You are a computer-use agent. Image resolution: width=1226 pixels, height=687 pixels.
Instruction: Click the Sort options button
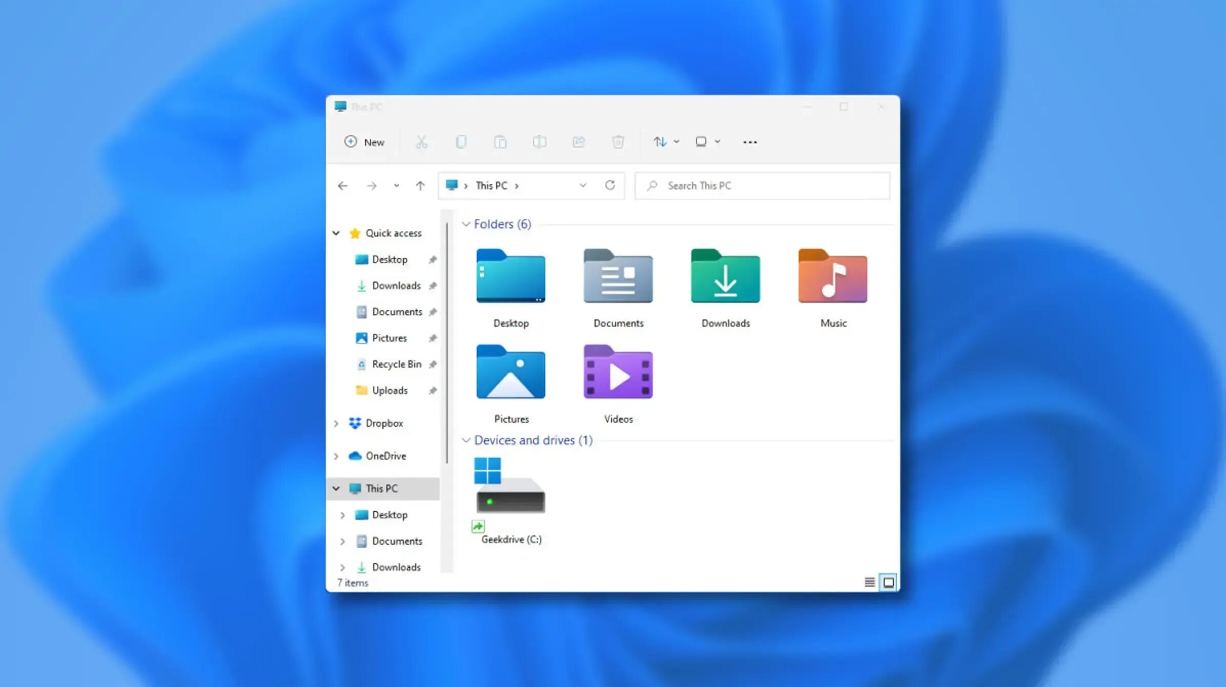click(x=664, y=141)
